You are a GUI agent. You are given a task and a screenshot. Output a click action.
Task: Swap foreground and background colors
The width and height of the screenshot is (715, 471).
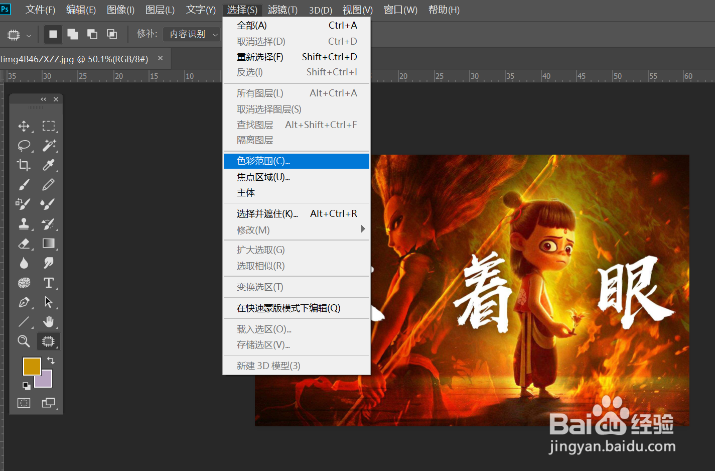click(x=51, y=360)
